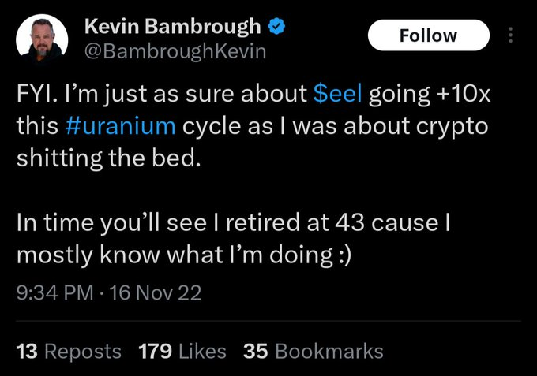537x376 pixels.
Task: Click the blue verified badge
Action: [276, 26]
